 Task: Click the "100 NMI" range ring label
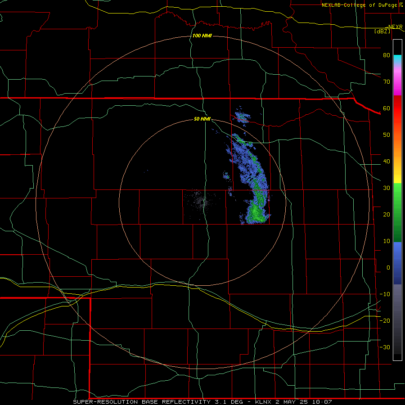pyautogui.click(x=202, y=36)
